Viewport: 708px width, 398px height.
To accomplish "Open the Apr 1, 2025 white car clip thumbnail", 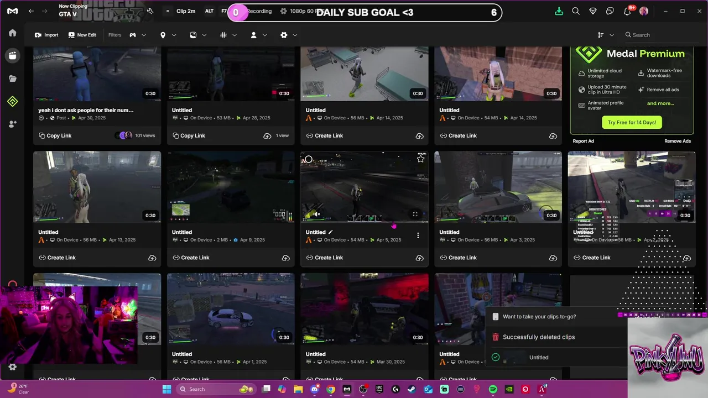I will (x=231, y=309).
